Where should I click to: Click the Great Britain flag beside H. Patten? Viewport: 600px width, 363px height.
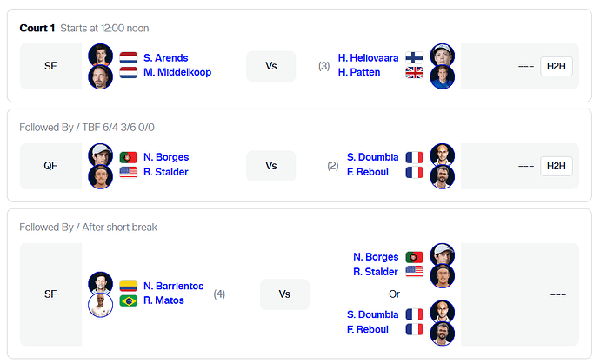tap(415, 72)
